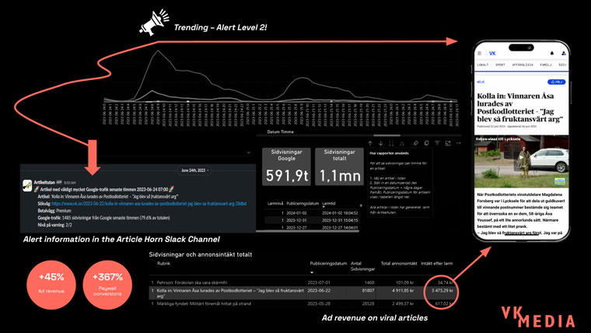The image size is (591, 333).
Task: Open the collapsed dropdown chevron above Slack panel
Action: [248, 152]
